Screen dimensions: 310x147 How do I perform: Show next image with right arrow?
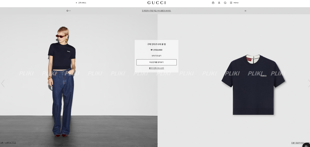[309, 84]
